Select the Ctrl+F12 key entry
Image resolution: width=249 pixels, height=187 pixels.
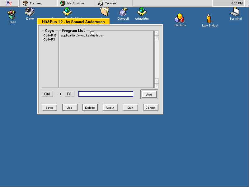(50, 35)
